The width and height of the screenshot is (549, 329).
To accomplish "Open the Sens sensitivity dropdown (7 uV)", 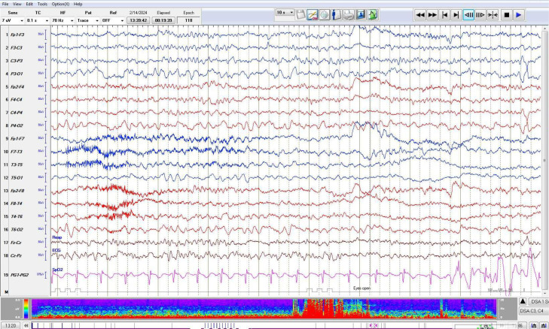I will click(x=13, y=20).
